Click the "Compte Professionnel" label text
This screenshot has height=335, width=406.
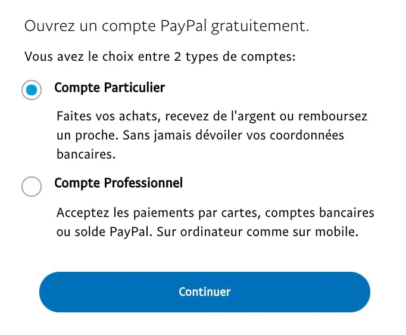(118, 182)
